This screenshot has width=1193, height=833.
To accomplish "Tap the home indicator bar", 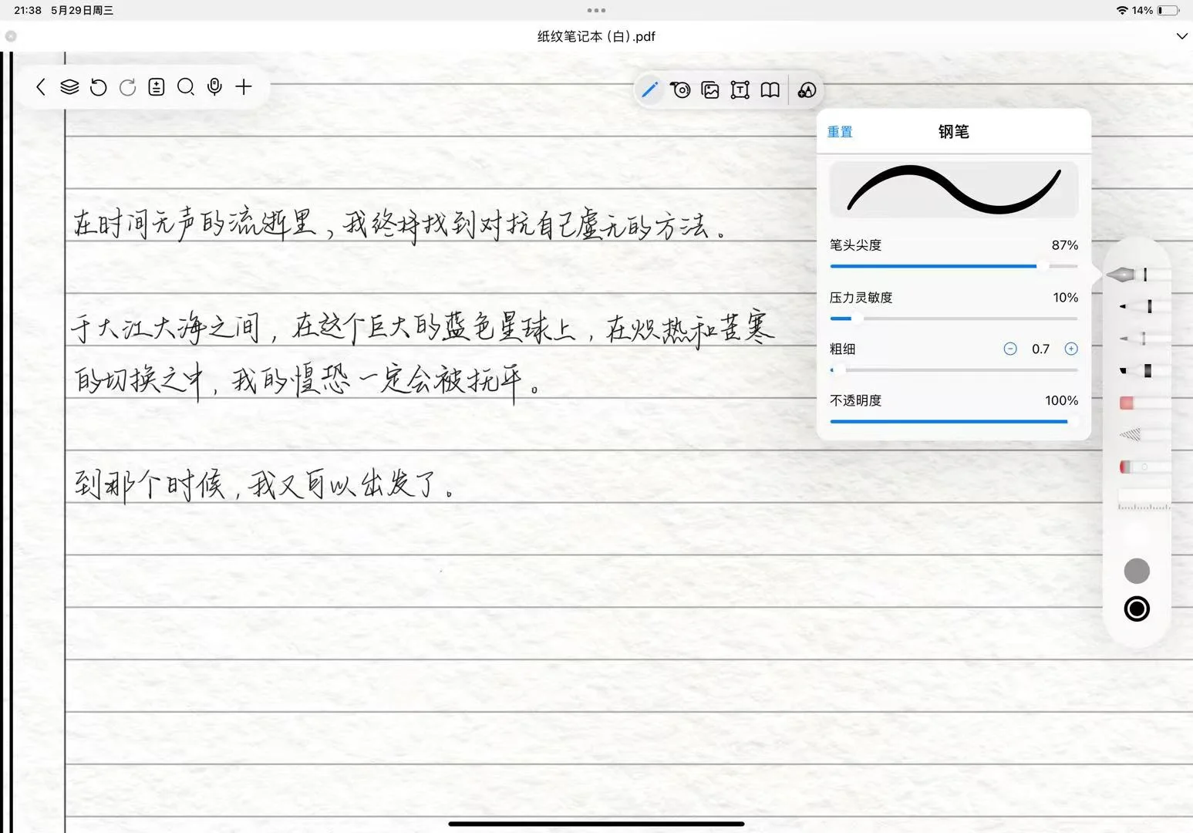I will (x=596, y=824).
